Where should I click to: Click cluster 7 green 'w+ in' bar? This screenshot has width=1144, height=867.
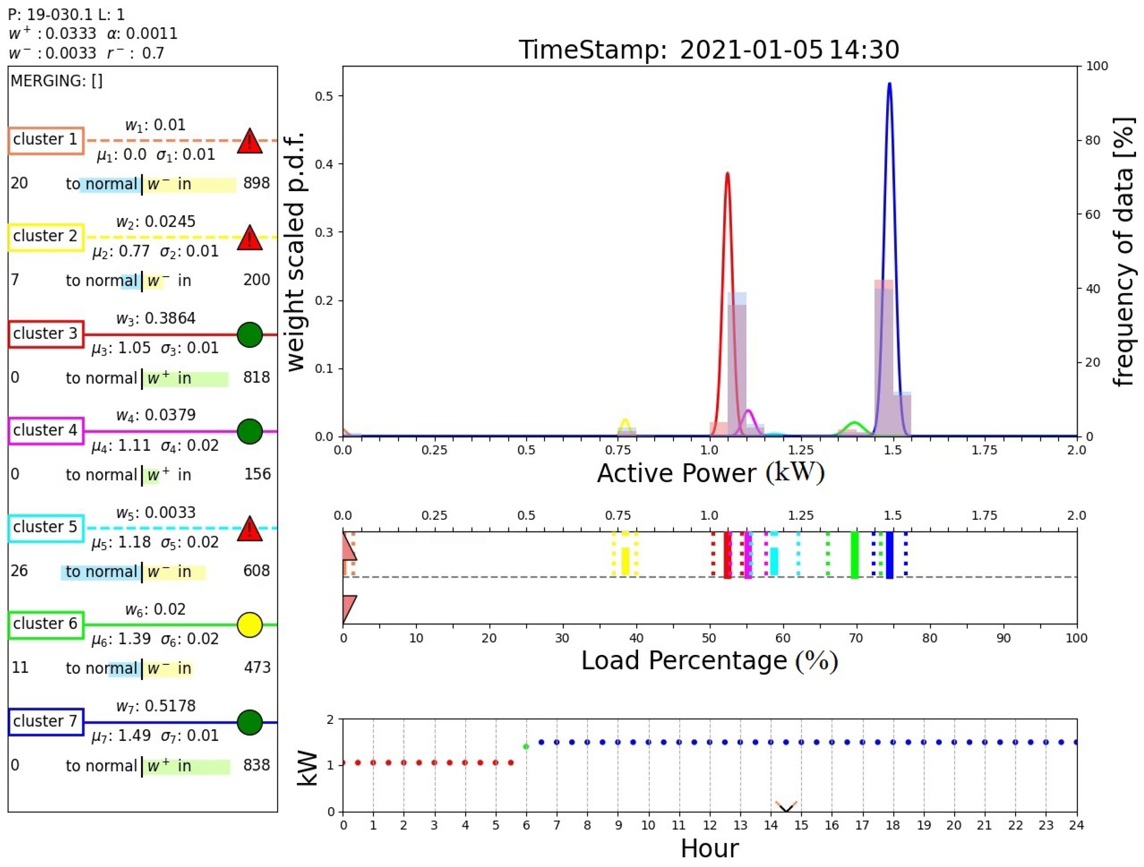[186, 767]
